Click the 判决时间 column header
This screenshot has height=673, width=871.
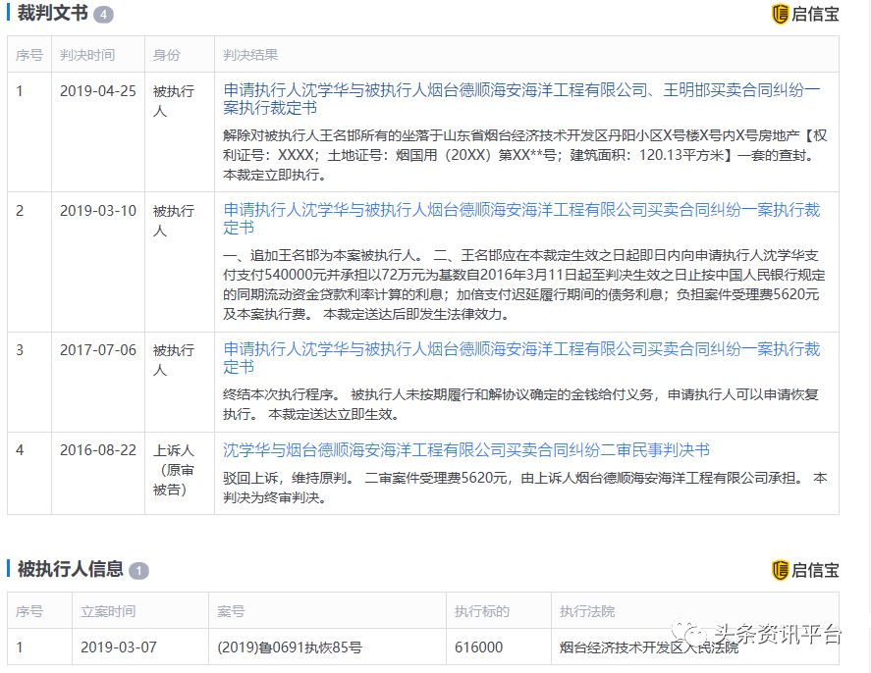point(86,55)
